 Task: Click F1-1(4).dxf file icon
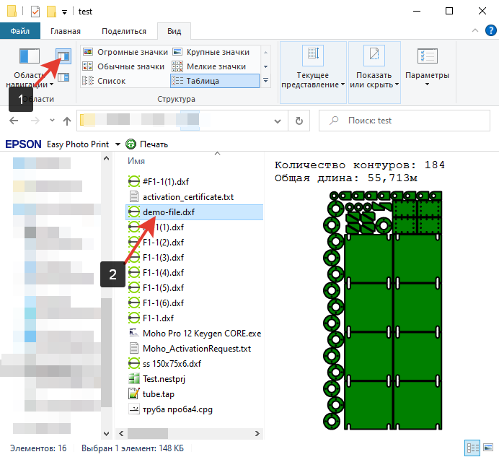point(134,272)
